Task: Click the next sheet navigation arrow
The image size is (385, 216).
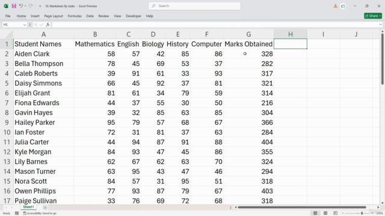Action: click(x=12, y=208)
